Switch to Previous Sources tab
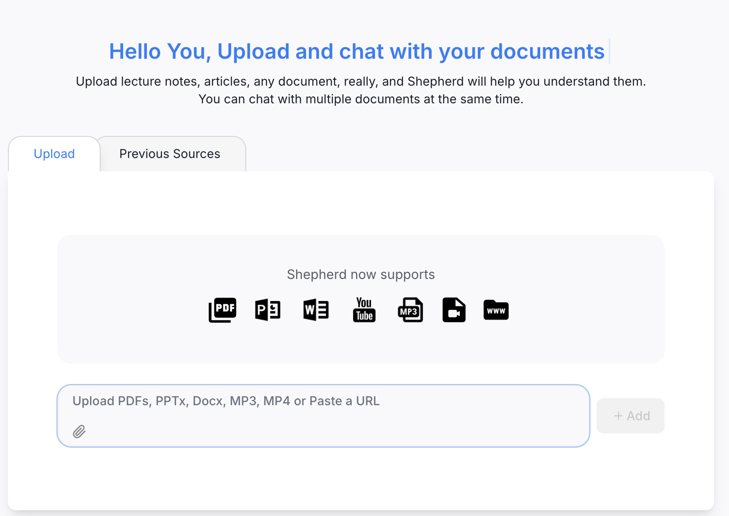Screen dimensions: 729x516 170,154
